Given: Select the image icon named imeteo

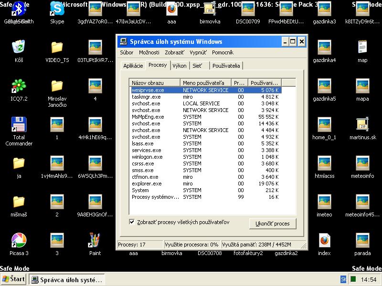Looking at the screenshot, I should [x=324, y=202].
